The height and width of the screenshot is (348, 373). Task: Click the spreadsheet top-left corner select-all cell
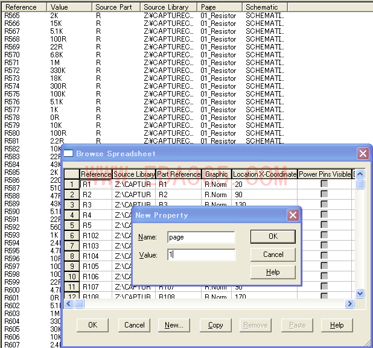click(x=72, y=174)
